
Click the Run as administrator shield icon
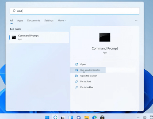(x=76, y=70)
